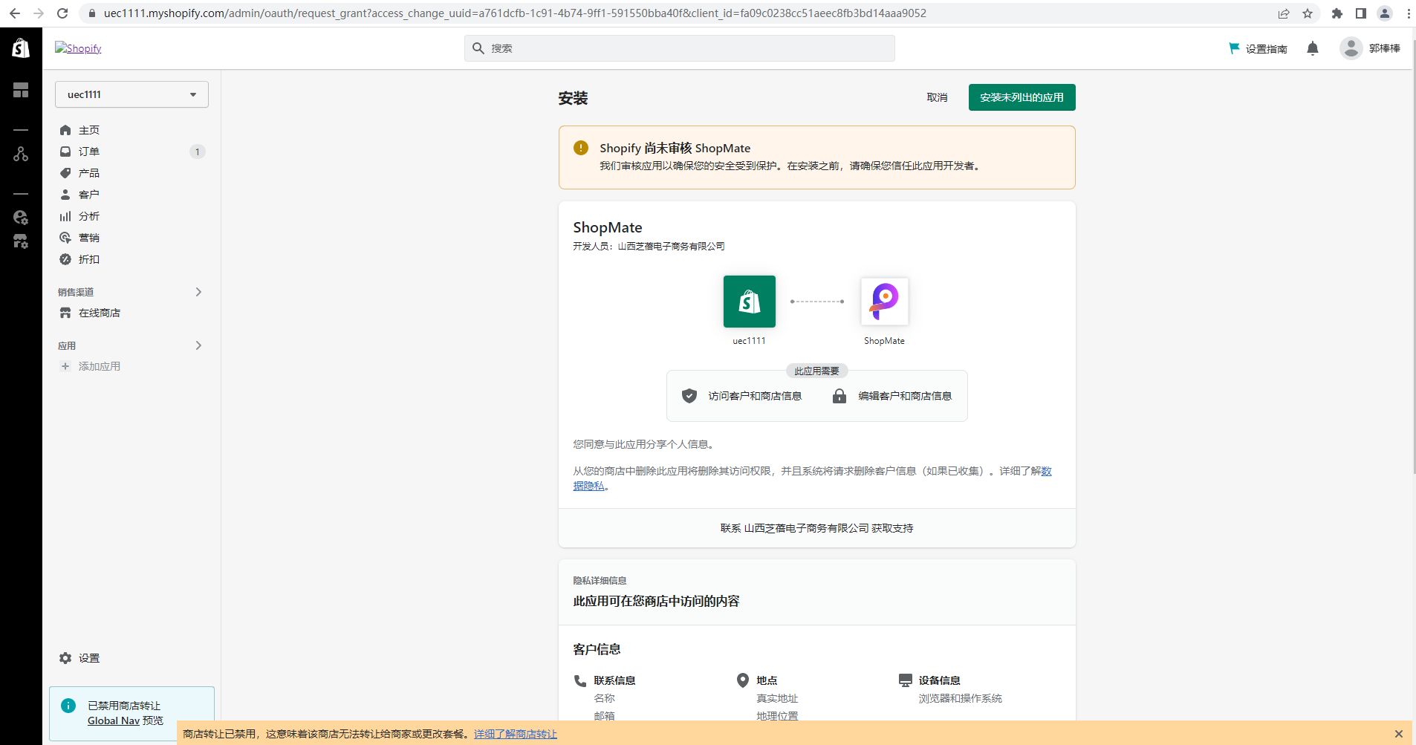
Task: Click the browser address bar URL
Action: 515,13
